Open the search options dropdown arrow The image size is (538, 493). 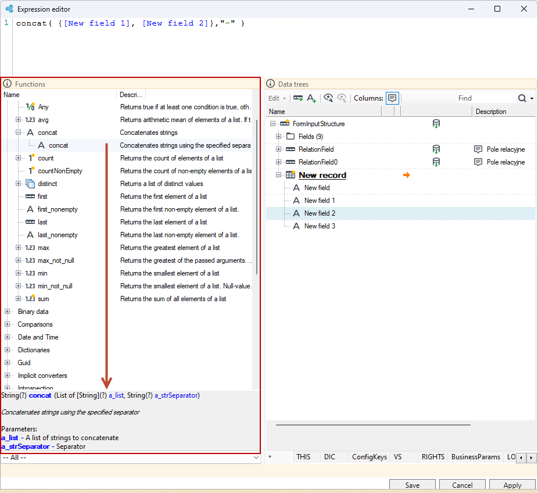click(x=532, y=98)
